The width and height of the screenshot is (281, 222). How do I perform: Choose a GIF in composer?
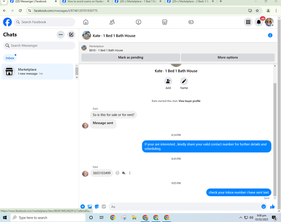click(x=104, y=206)
